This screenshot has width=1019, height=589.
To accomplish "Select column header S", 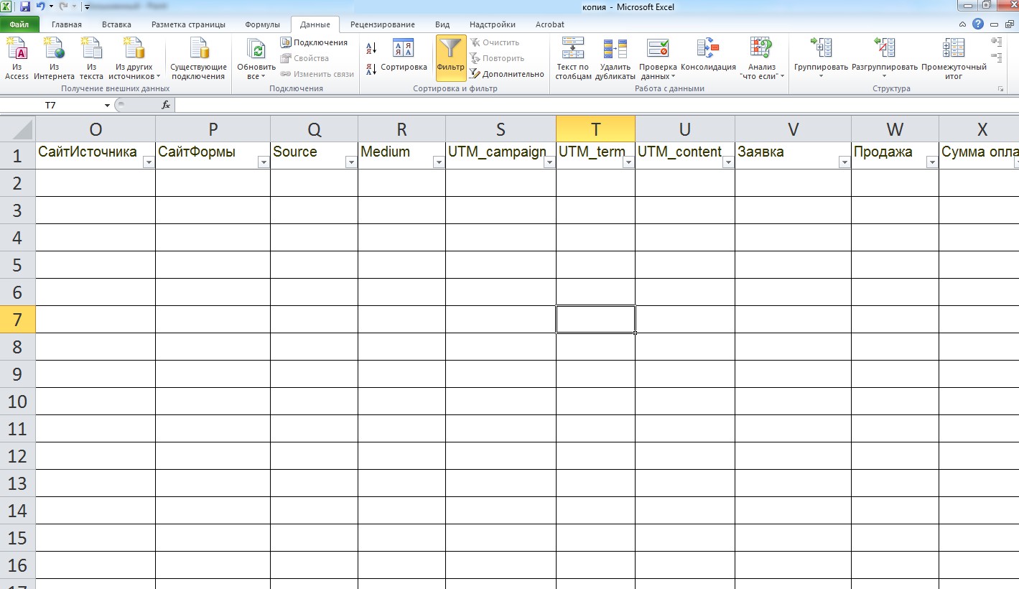I will click(501, 129).
